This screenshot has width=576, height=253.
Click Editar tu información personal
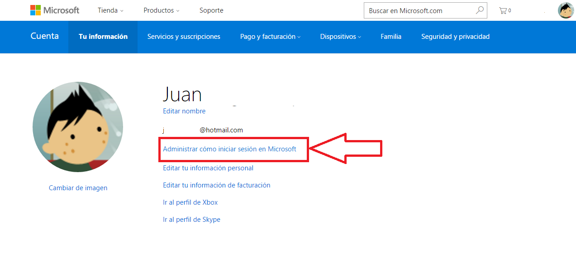click(208, 168)
